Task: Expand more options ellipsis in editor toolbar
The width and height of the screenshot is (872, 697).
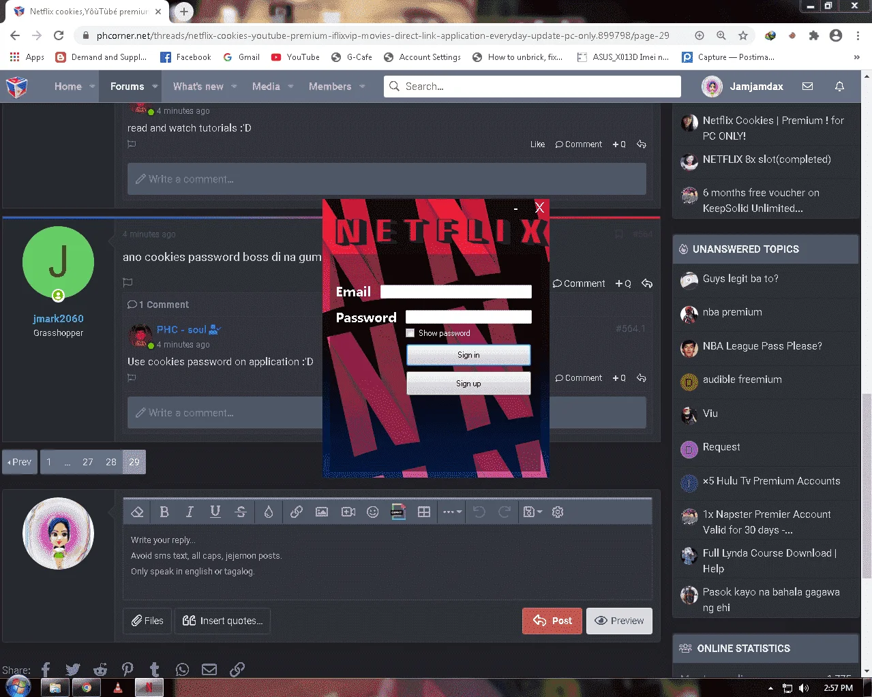Action: (452, 512)
